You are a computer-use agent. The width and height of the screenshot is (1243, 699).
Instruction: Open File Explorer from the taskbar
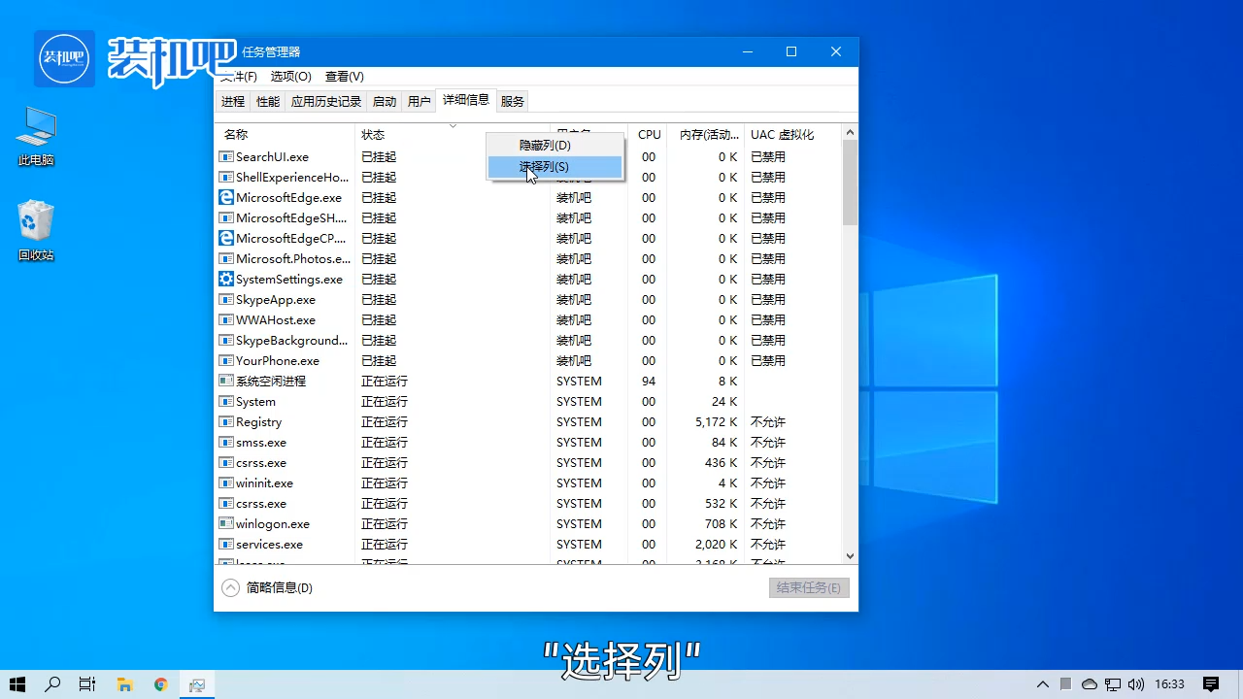pos(124,684)
